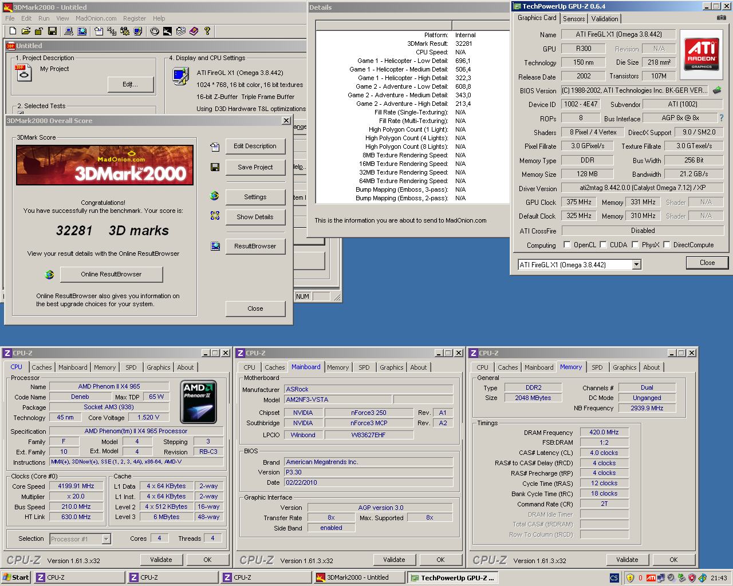Click the AMD Phenom II logo image

(x=198, y=402)
